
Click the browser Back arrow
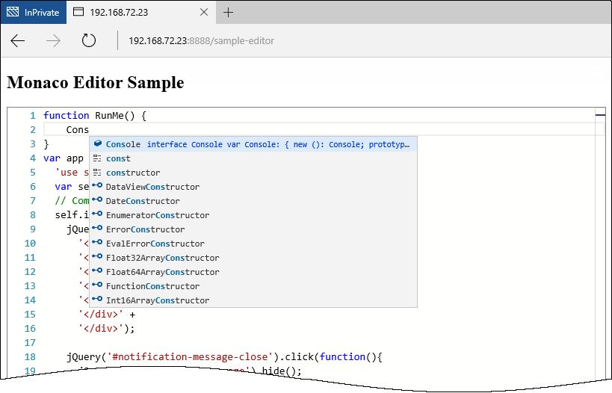click(x=18, y=40)
